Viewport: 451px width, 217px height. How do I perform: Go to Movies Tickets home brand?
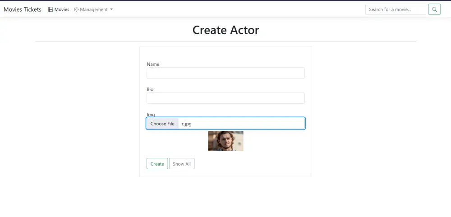coord(23,9)
